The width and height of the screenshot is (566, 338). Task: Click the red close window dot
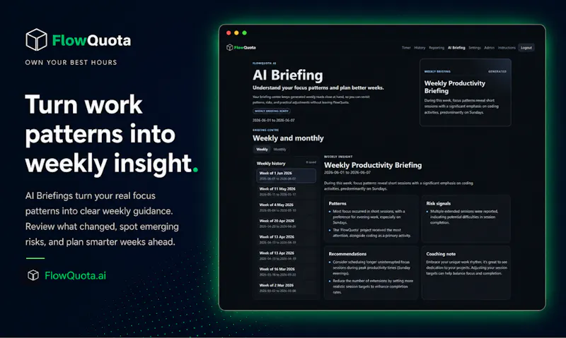[x=229, y=32]
